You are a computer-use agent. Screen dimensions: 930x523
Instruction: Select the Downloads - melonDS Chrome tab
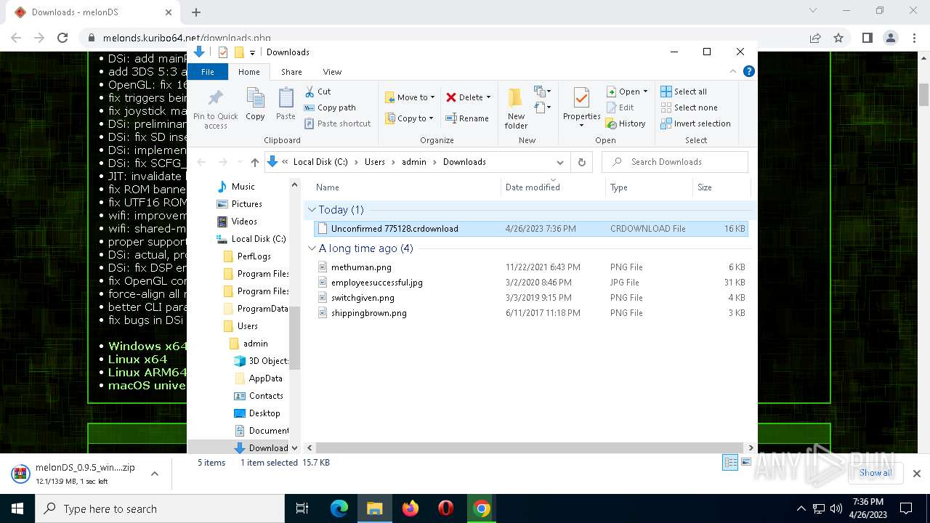coord(92,12)
